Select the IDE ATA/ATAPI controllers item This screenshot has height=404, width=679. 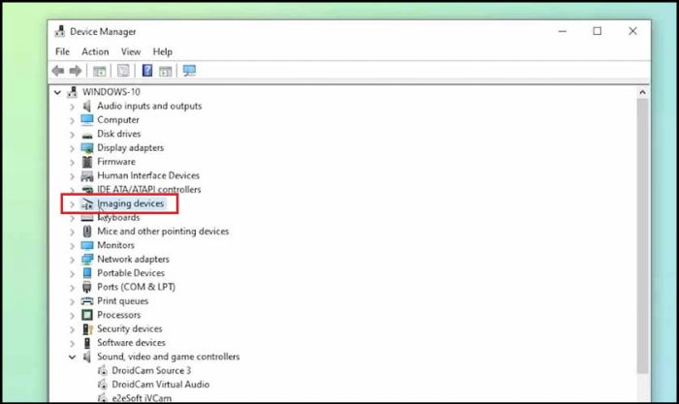[149, 190]
